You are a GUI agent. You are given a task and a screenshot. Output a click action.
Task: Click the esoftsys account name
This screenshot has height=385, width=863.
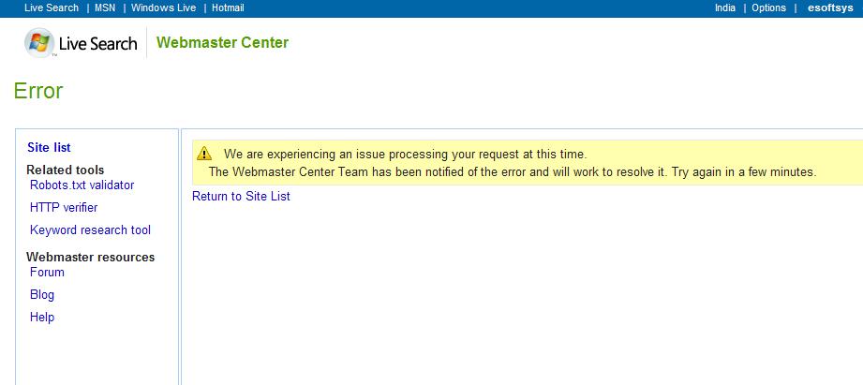pos(830,8)
